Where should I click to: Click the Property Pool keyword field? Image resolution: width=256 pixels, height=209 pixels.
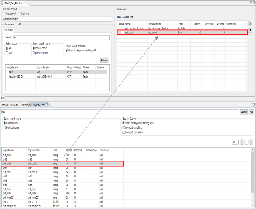[x=120, y=112]
